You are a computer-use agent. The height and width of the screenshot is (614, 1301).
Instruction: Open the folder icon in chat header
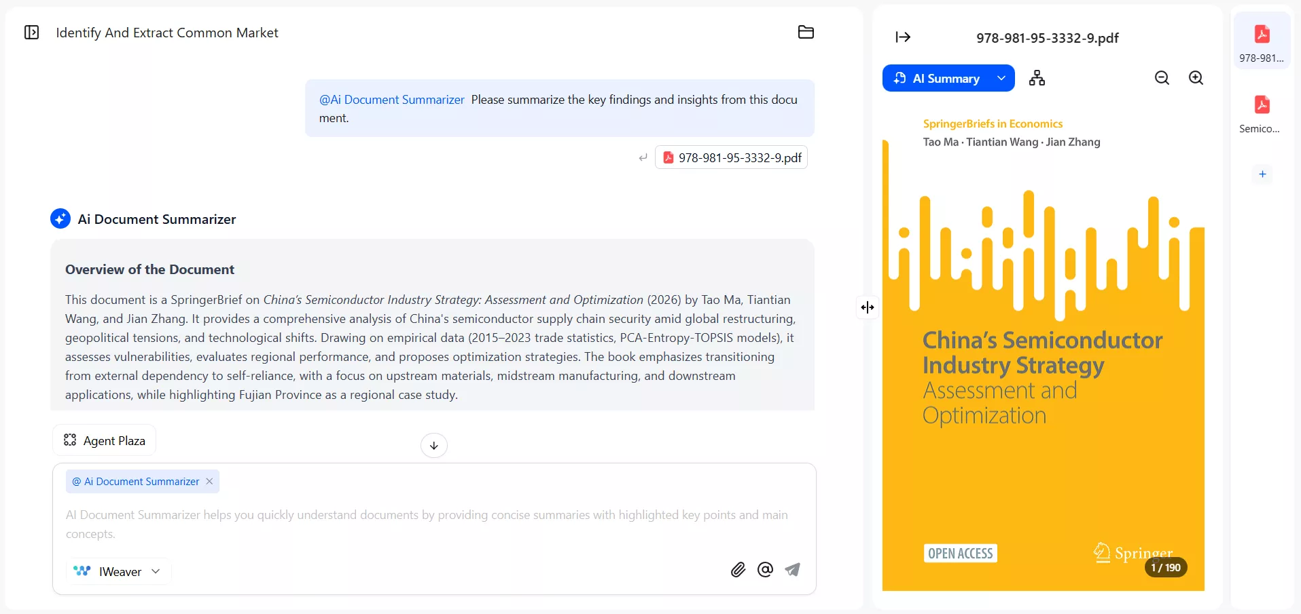click(x=806, y=32)
